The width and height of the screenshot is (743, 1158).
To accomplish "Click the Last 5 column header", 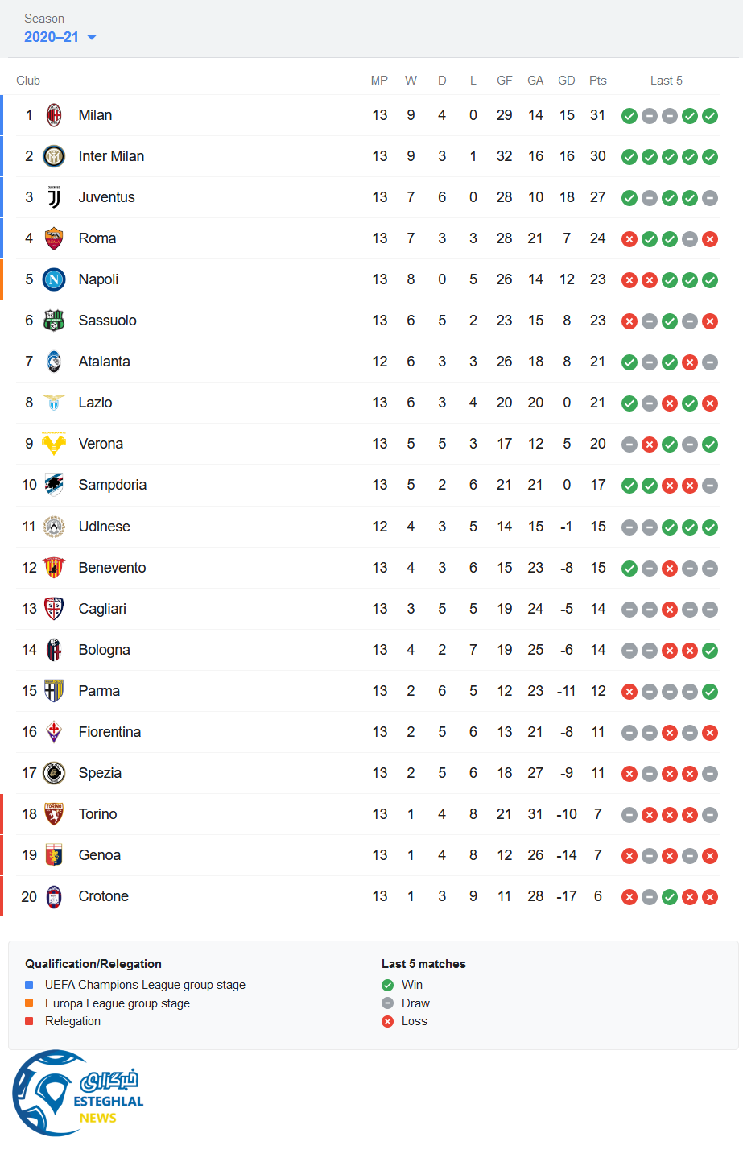I will (x=666, y=81).
